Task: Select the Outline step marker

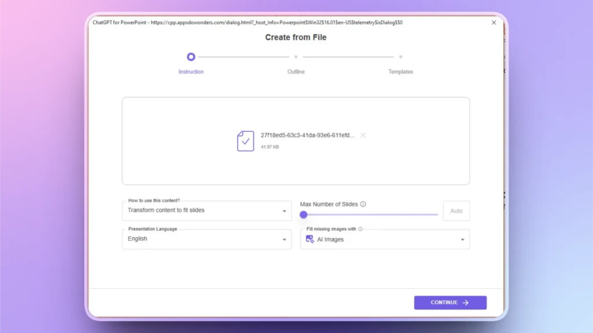Action: [295, 57]
